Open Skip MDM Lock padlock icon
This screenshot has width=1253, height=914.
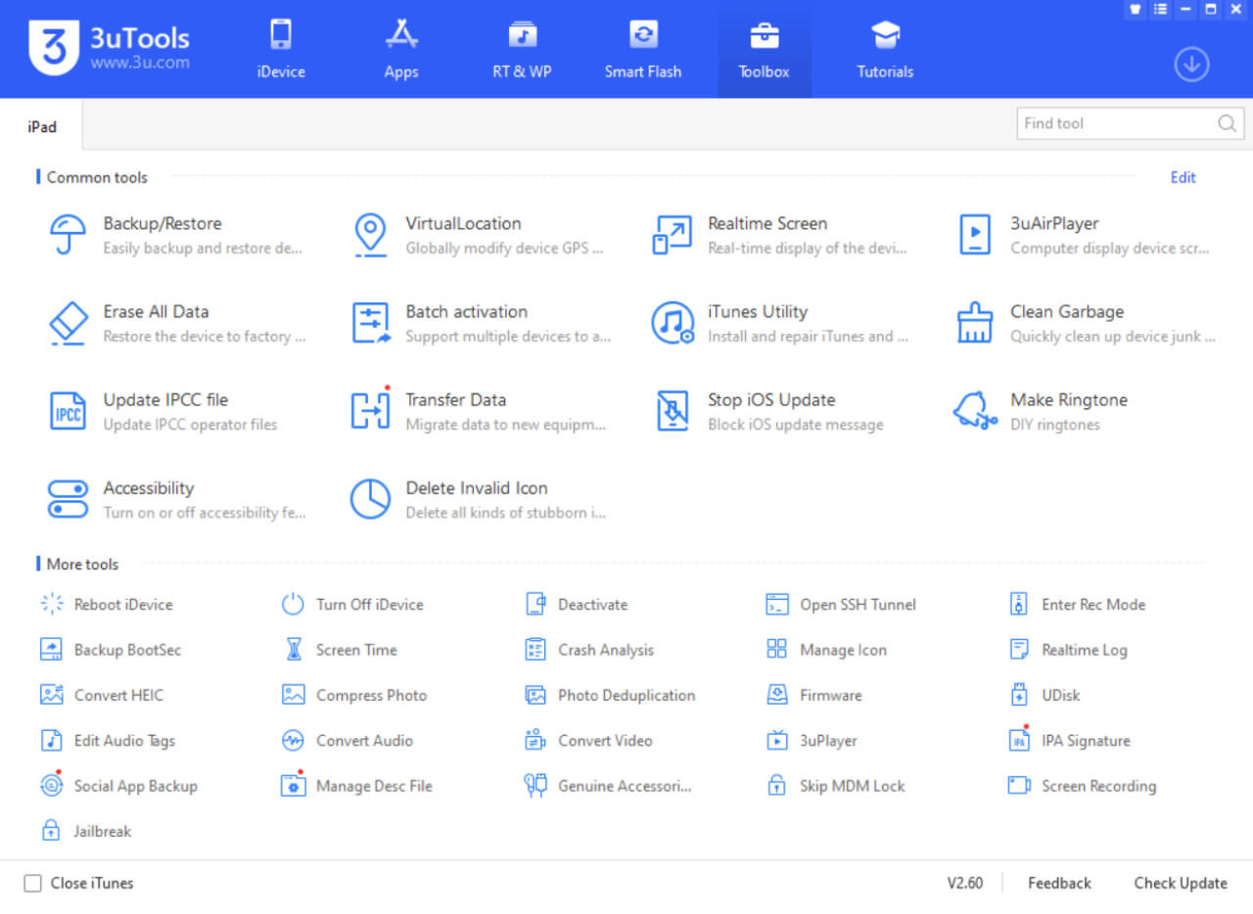click(777, 785)
